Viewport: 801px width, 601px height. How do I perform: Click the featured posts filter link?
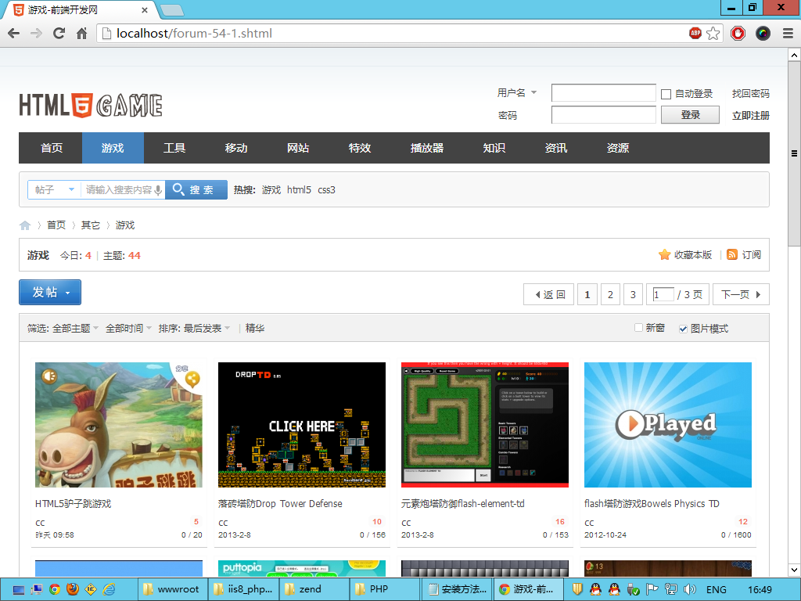(x=255, y=329)
